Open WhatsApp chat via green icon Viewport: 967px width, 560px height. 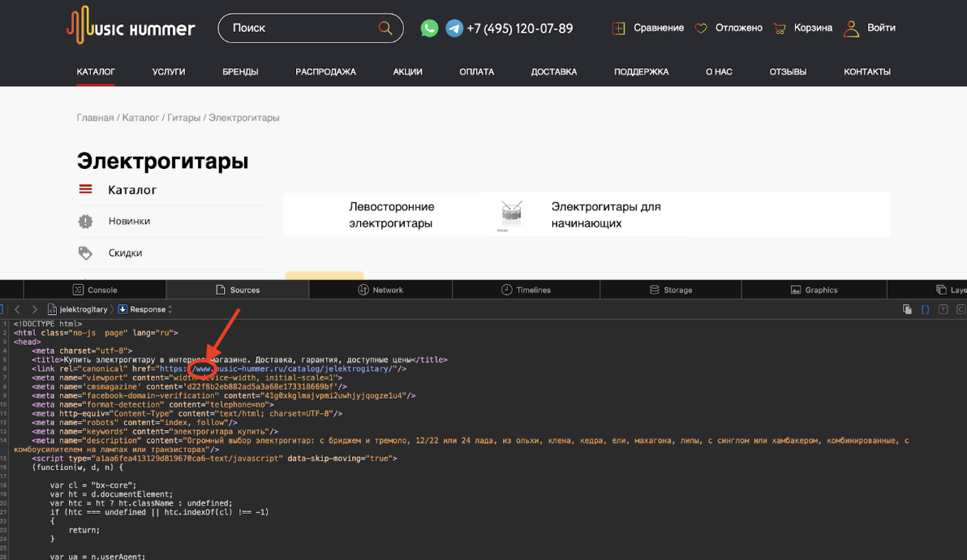429,28
